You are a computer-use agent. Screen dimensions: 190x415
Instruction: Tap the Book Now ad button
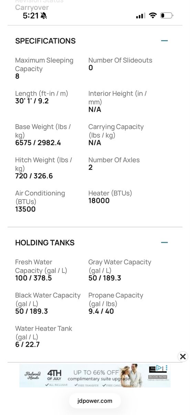click(x=158, y=377)
